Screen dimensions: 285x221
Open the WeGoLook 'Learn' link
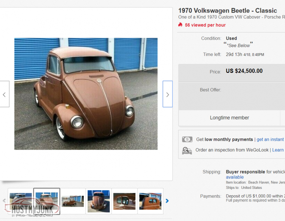click(x=278, y=150)
